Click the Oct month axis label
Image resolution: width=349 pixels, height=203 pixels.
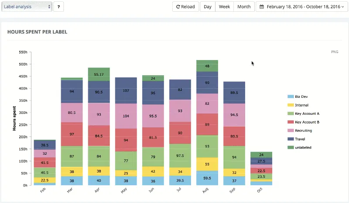(260, 190)
